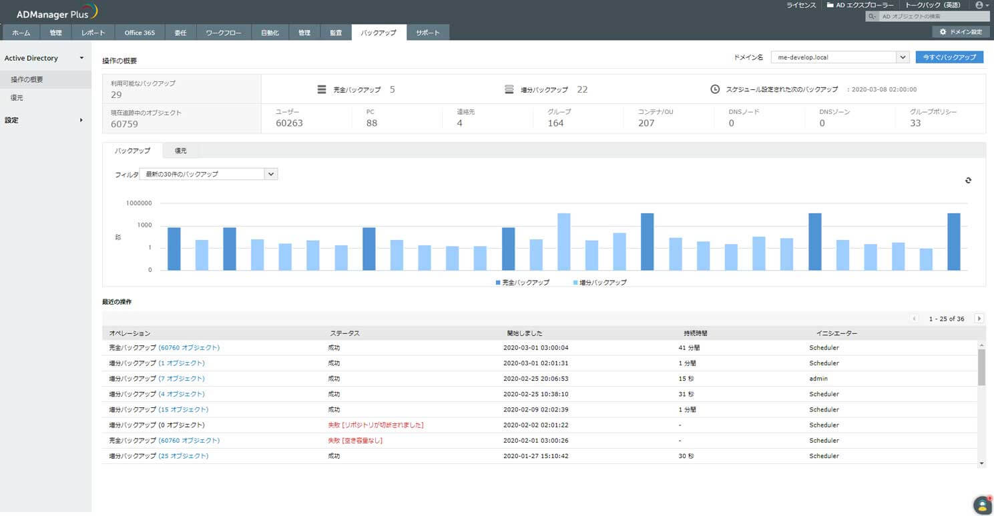Click the AD object search magnifier icon
Image resolution: width=994 pixels, height=516 pixels.
[x=872, y=17]
